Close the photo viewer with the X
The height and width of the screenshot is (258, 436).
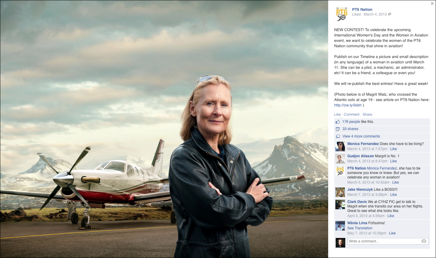[432, 3]
